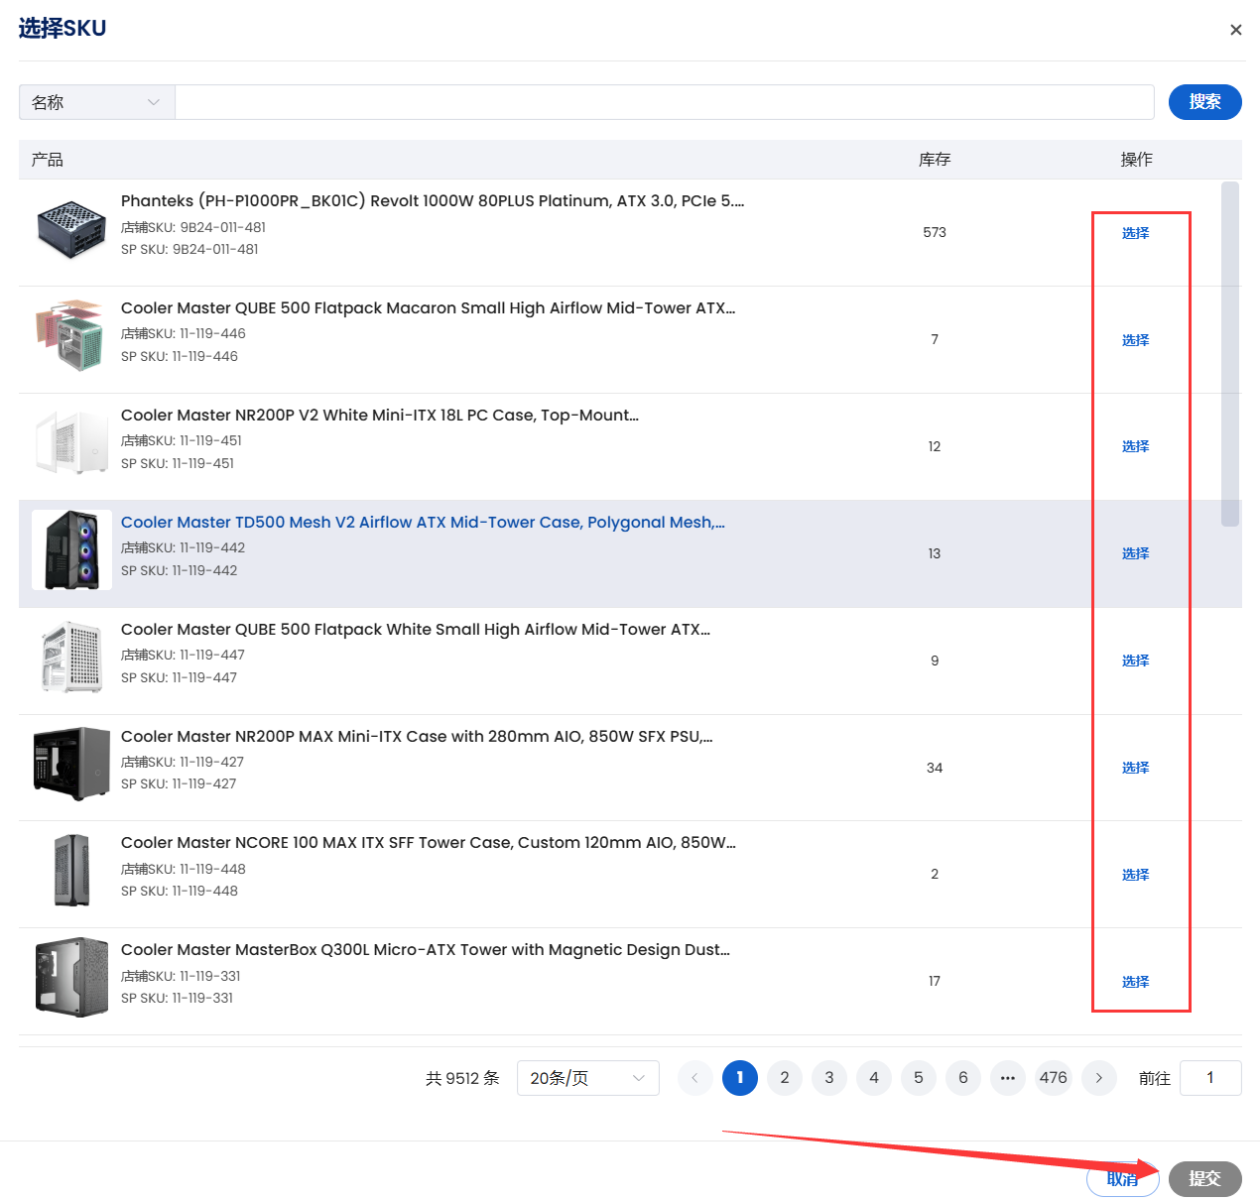1260x1201 pixels.
Task: Open thumbnail of TD500 Mesh V2 case
Action: [71, 550]
